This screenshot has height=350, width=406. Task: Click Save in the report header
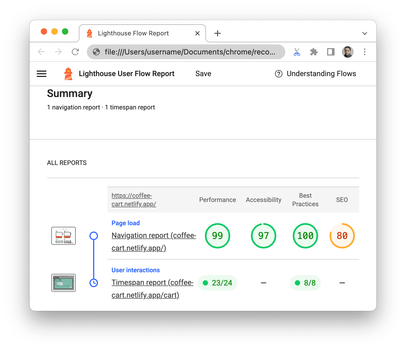(x=203, y=73)
